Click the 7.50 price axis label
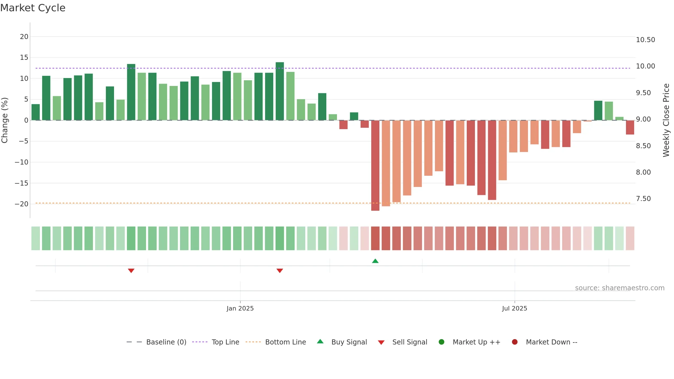This screenshot has height=379, width=674. tap(643, 199)
